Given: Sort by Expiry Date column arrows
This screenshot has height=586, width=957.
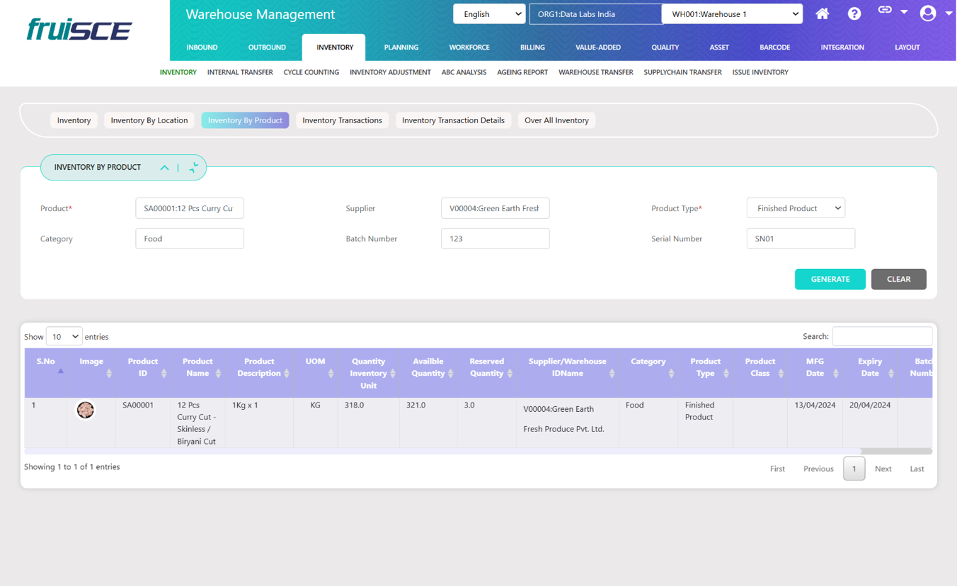Looking at the screenshot, I should pyautogui.click(x=890, y=373).
